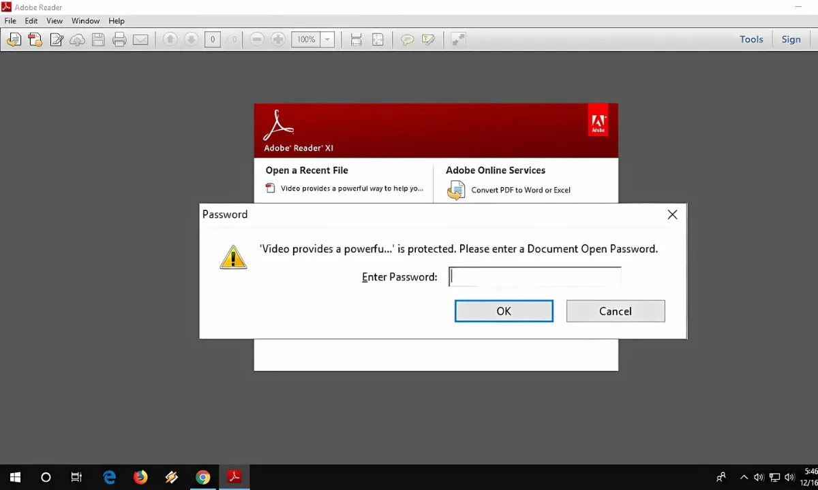The image size is (818, 490).
Task: Click the Cortana circle taskbar icon
Action: pyautogui.click(x=46, y=477)
